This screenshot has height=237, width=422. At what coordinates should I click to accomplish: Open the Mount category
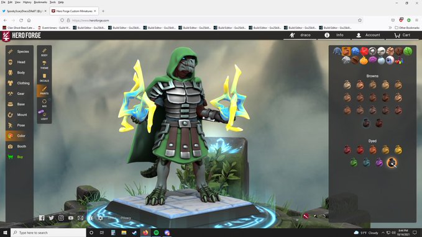pyautogui.click(x=19, y=115)
